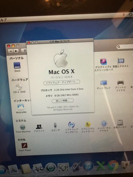The image size is (133, 177).
Task: Click the Time Machine menu bar icon
Action: (130, 15)
